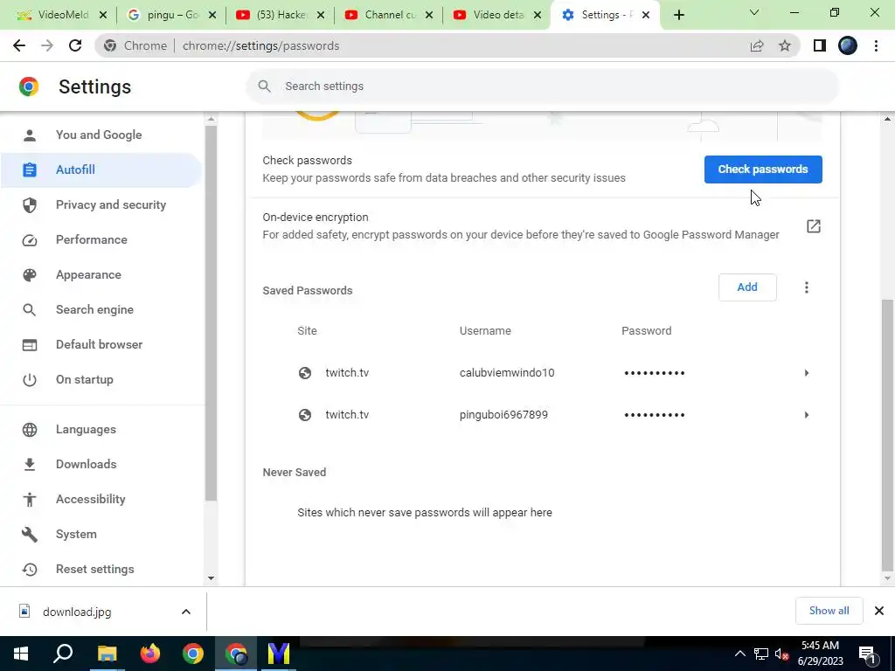This screenshot has height=671, width=895.
Task: Click the sidebar scrollbar up arrow
Action: coord(211,119)
